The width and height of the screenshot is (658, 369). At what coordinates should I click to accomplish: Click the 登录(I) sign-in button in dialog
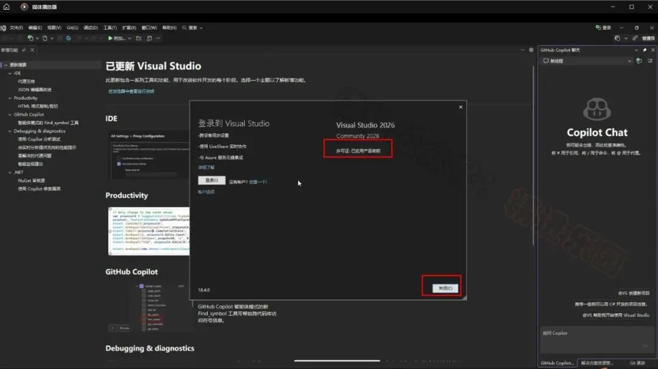click(211, 180)
